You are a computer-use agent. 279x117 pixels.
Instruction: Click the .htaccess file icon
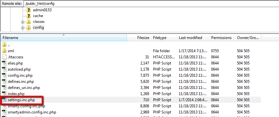coord(4,57)
